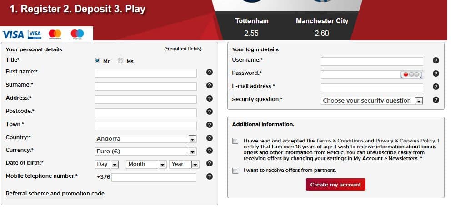455x210 pixels.
Task: Select Tottenham odds 2.55
Action: point(251,33)
